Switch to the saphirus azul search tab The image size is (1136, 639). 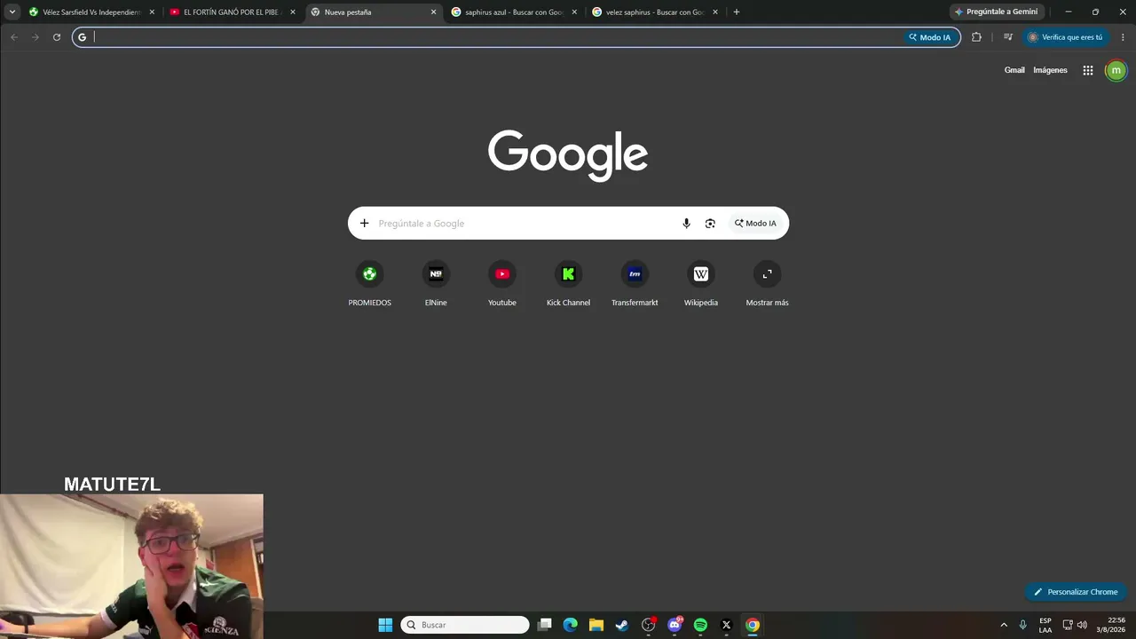click(515, 12)
